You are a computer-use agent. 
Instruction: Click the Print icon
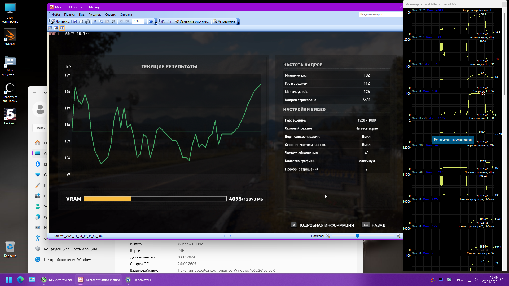[81, 21]
